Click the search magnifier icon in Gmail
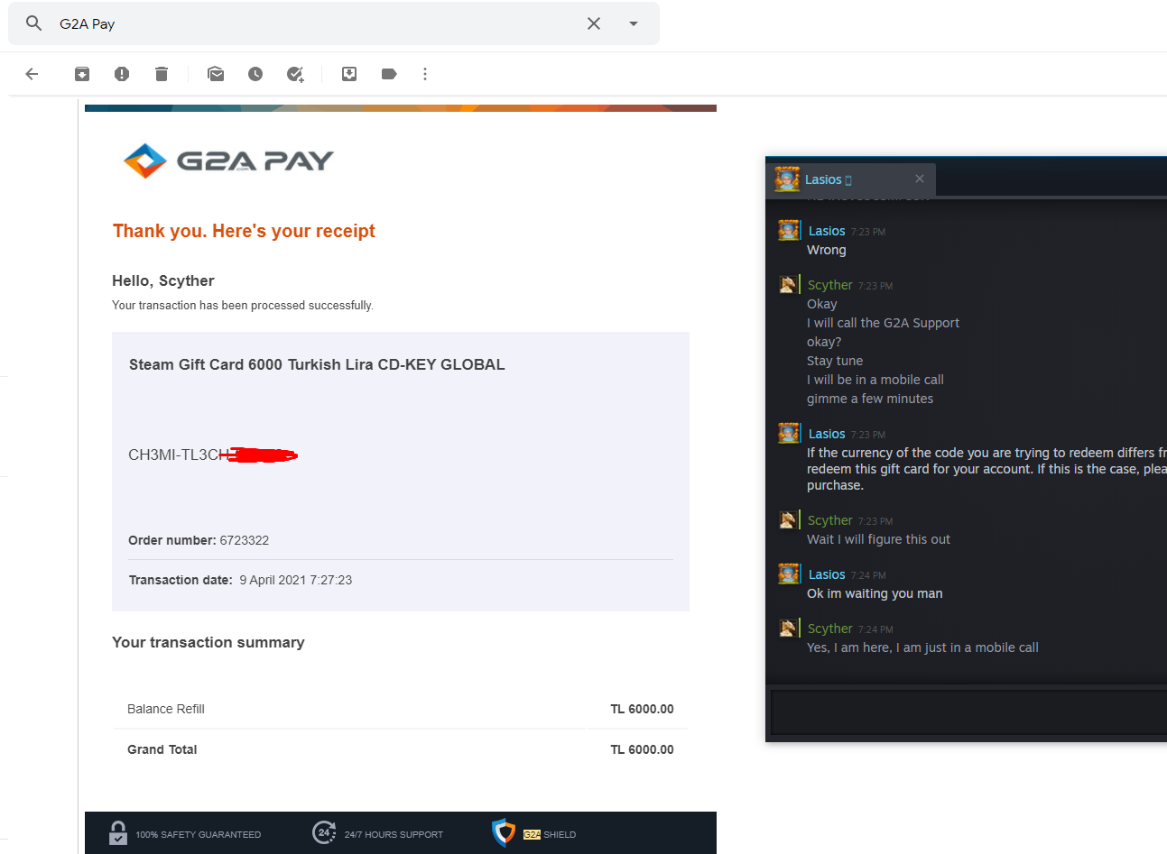 (x=33, y=23)
